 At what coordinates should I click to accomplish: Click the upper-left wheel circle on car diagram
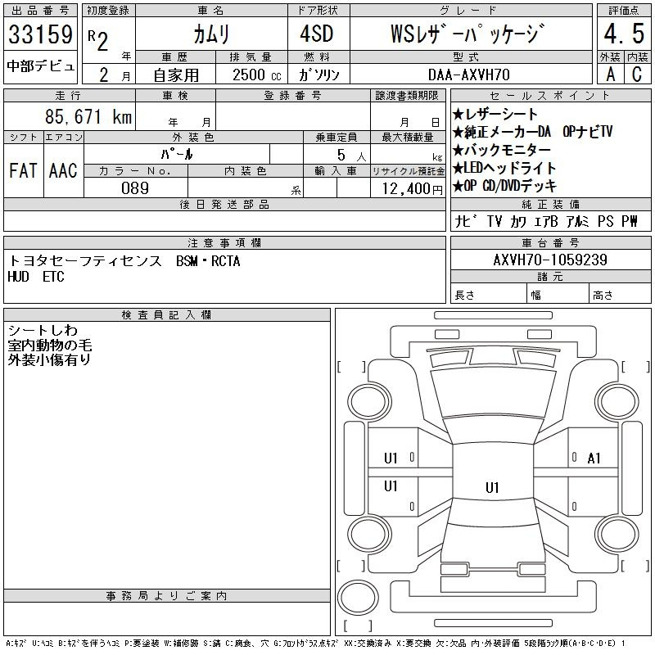tap(365, 398)
